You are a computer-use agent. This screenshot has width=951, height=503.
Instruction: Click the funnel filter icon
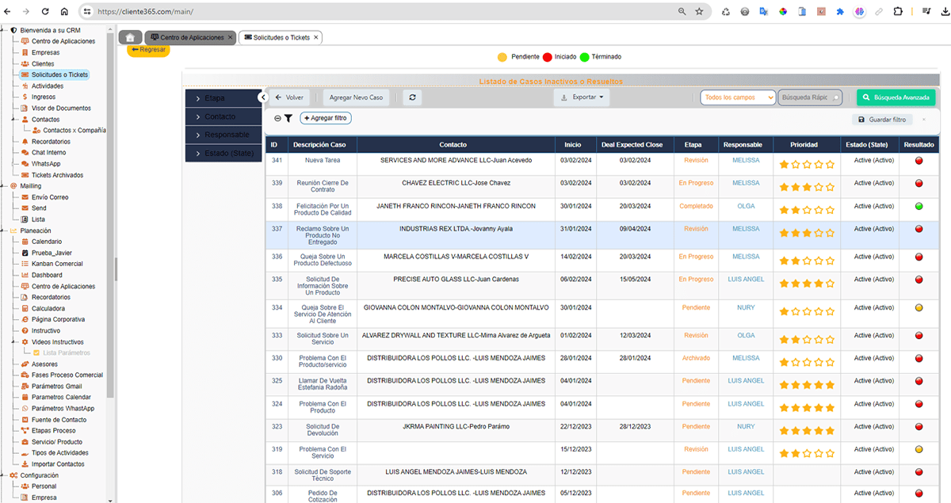point(288,118)
